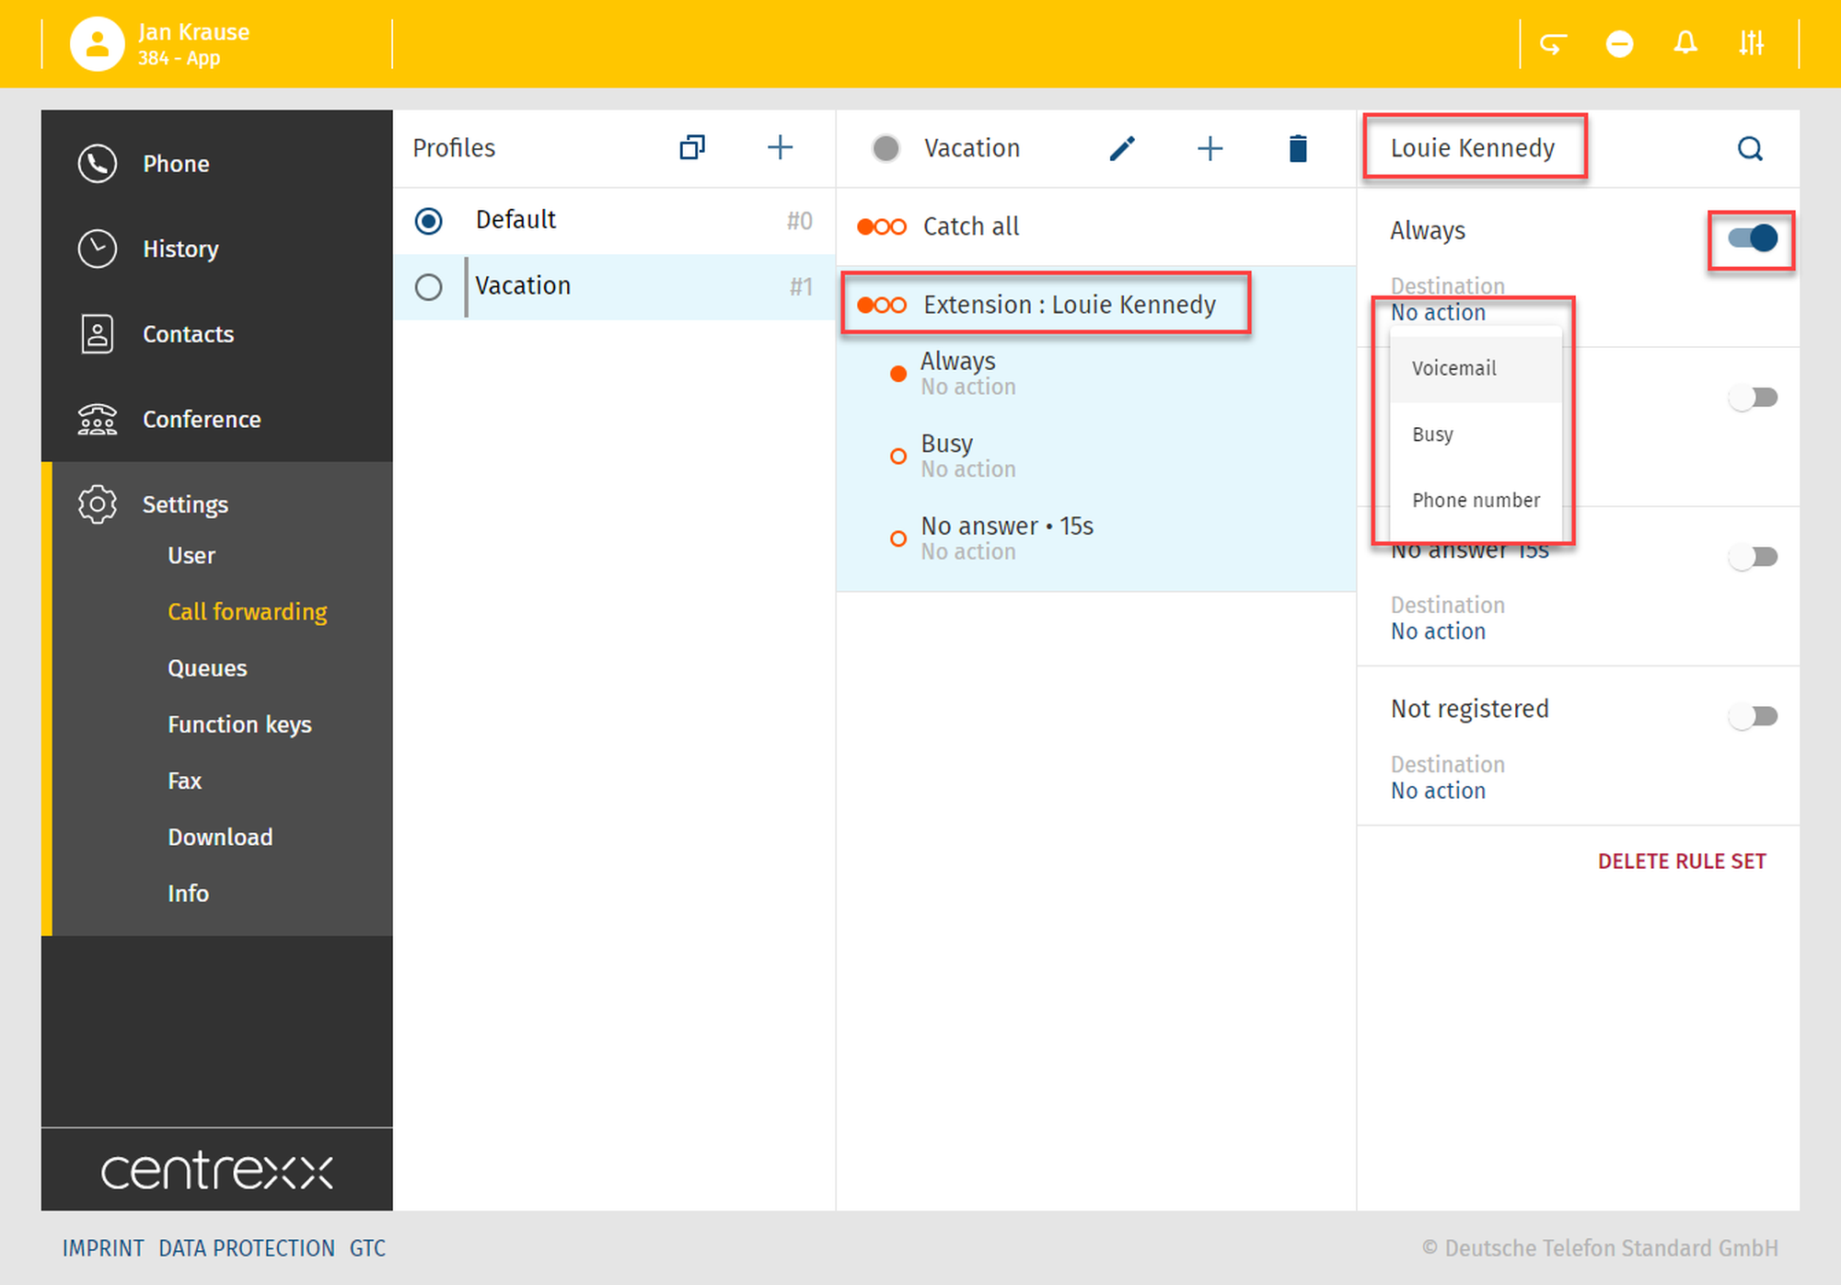Open the IMPRINT footer link
This screenshot has width=1841, height=1285.
103,1248
